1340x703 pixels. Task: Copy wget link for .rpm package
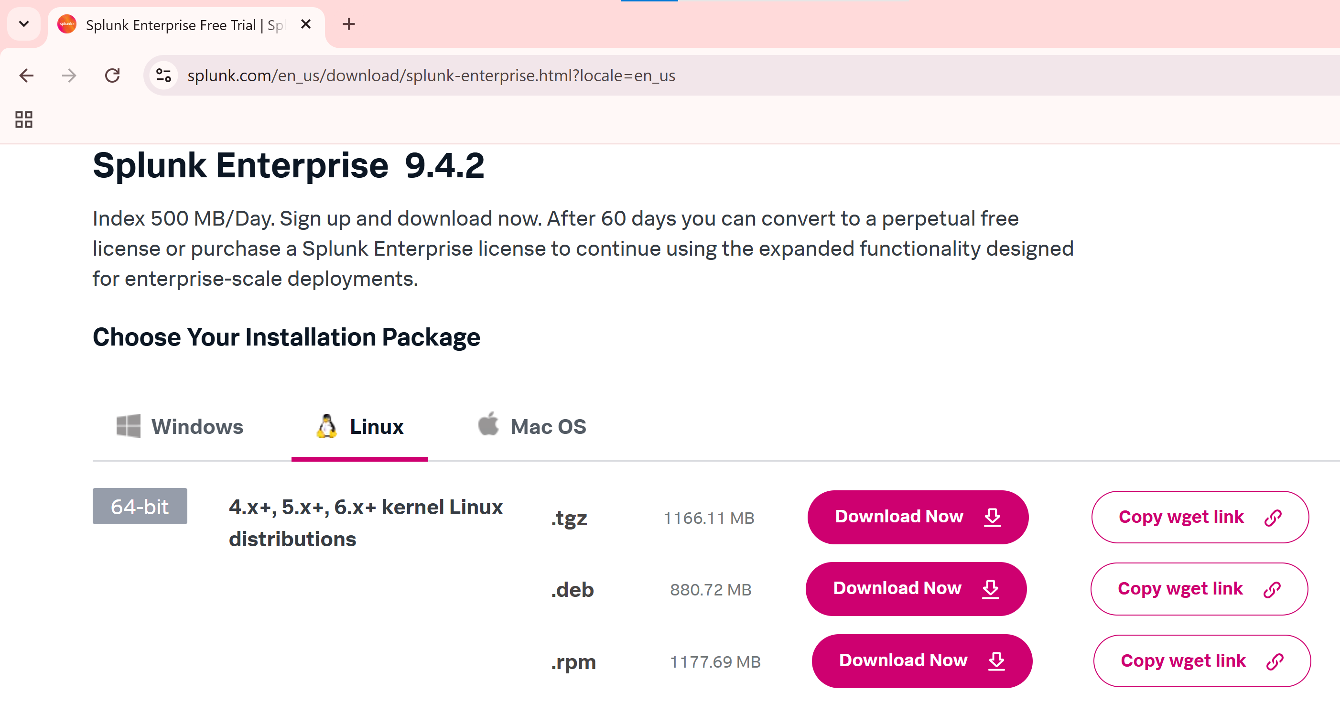click(1201, 661)
